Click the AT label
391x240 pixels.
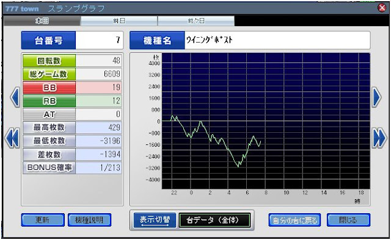[49, 115]
